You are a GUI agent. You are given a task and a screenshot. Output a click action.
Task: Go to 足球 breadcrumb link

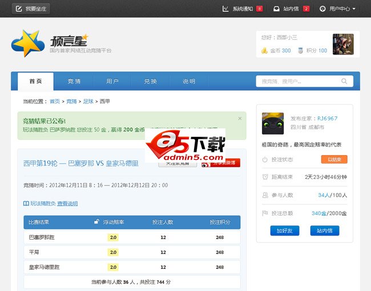(88, 102)
